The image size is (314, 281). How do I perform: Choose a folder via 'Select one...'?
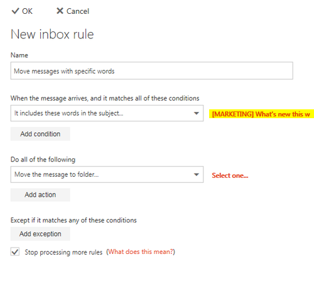pos(230,175)
